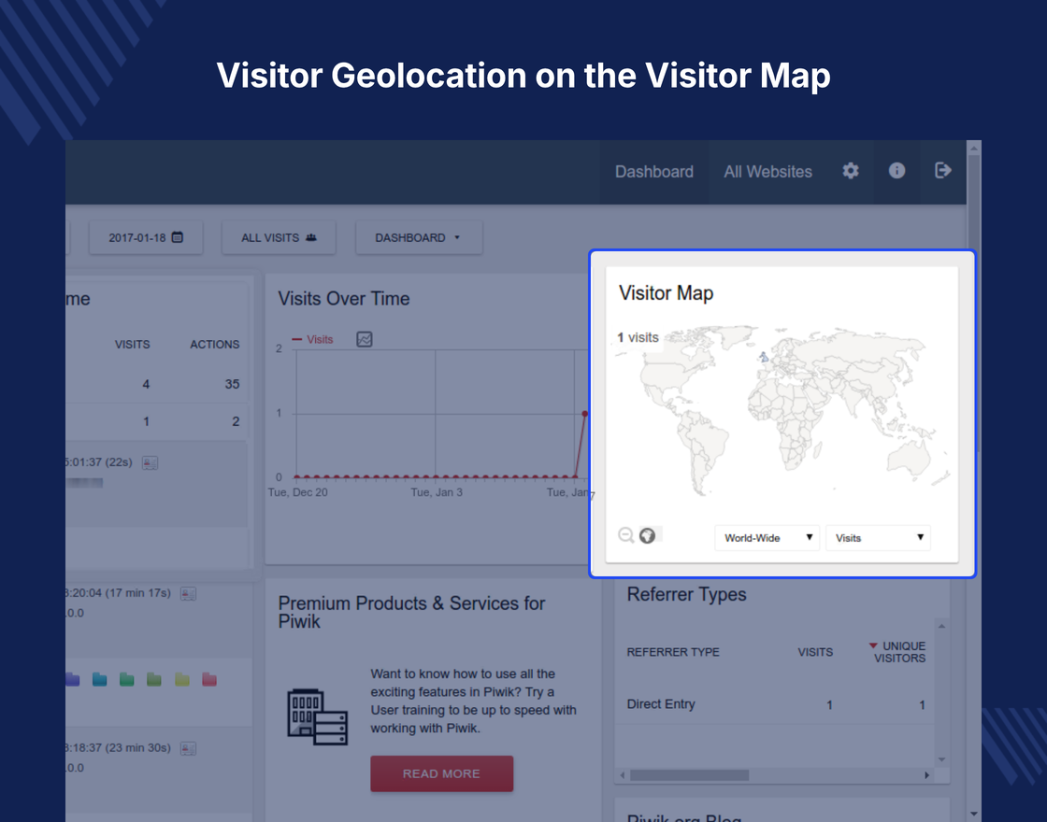The height and width of the screenshot is (822, 1047).
Task: Click the info circle icon
Action: click(896, 171)
